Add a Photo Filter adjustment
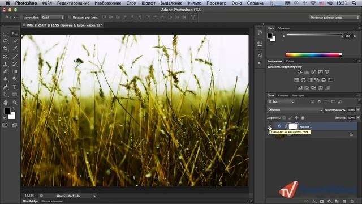 coord(317,80)
